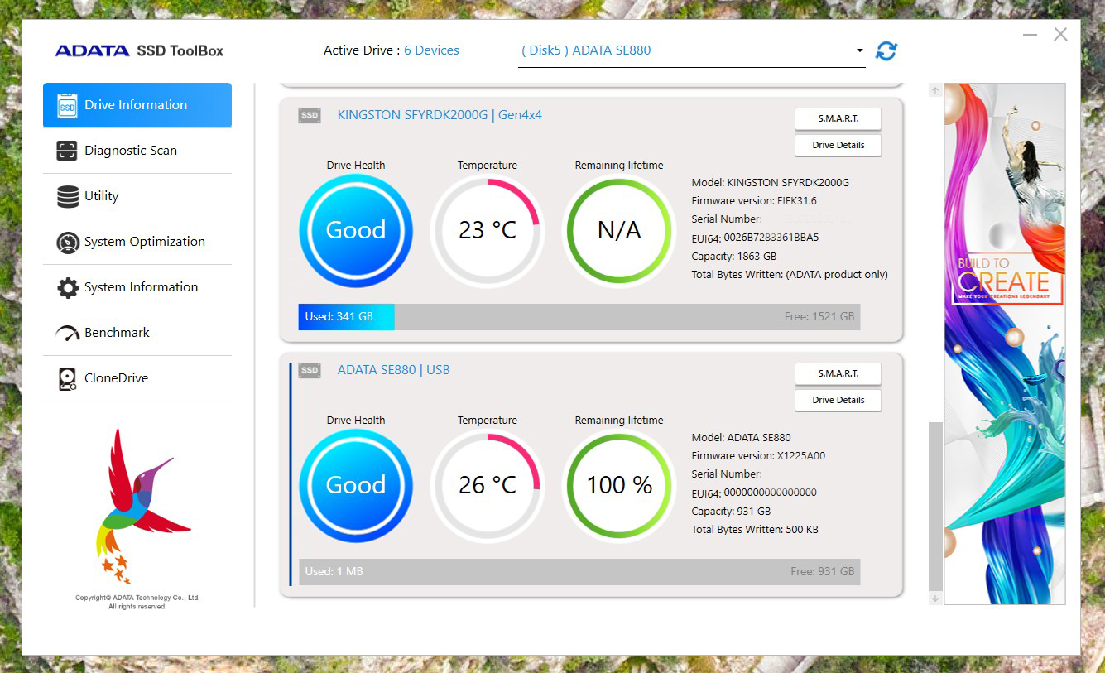Click the Build to Create advertisement banner
The height and width of the screenshot is (673, 1105).
[1004, 343]
